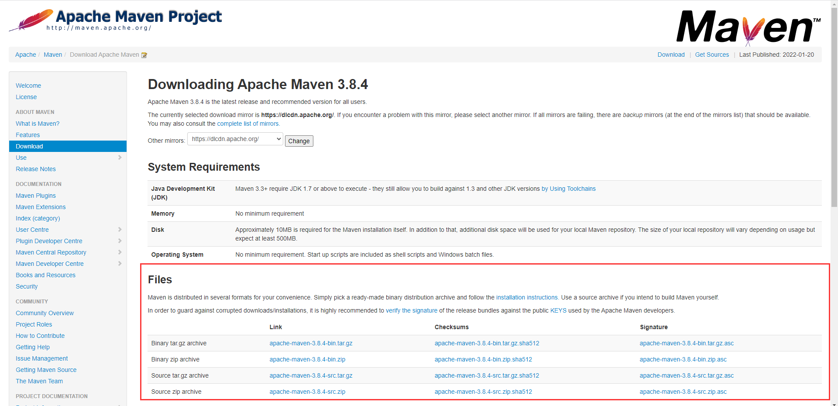Click the 'System Requirements' heading

pyautogui.click(x=204, y=167)
